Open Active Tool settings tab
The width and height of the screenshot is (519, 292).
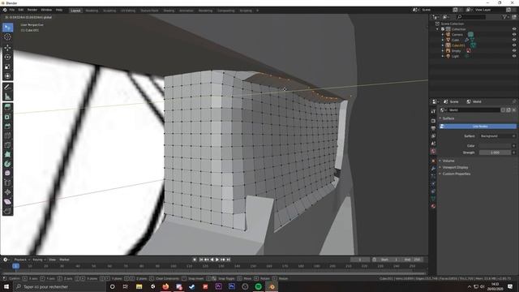433,112
